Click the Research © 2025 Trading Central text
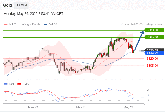The height and width of the screenshot is (112, 165). coord(142,24)
